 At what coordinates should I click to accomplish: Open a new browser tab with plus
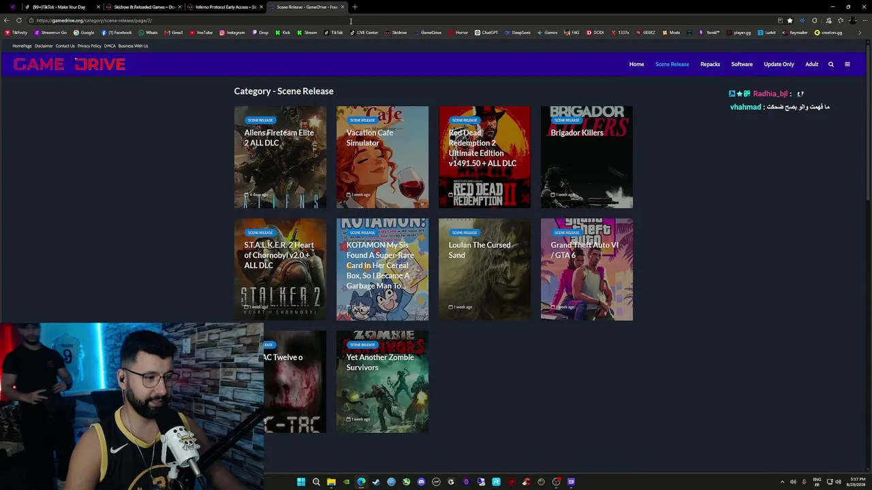[x=354, y=7]
